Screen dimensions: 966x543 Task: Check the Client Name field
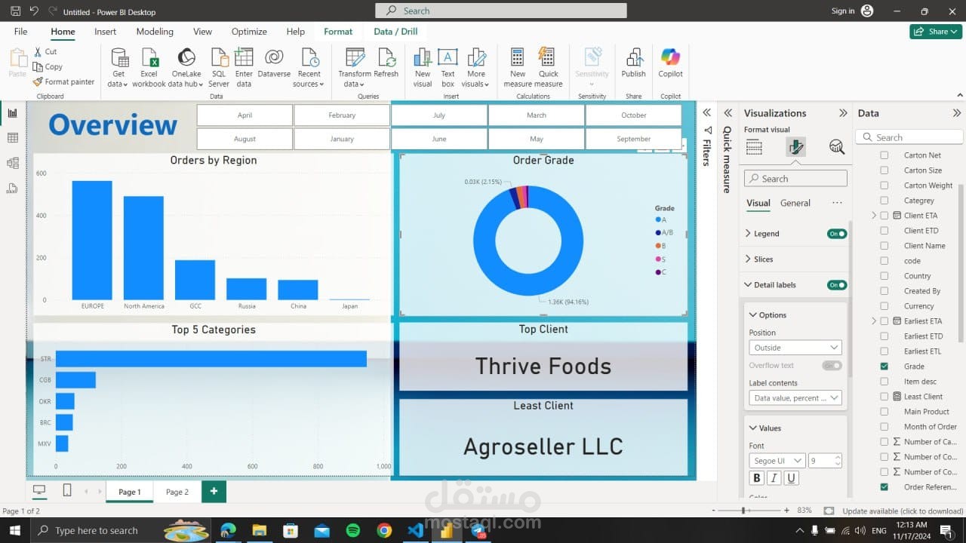coord(884,246)
